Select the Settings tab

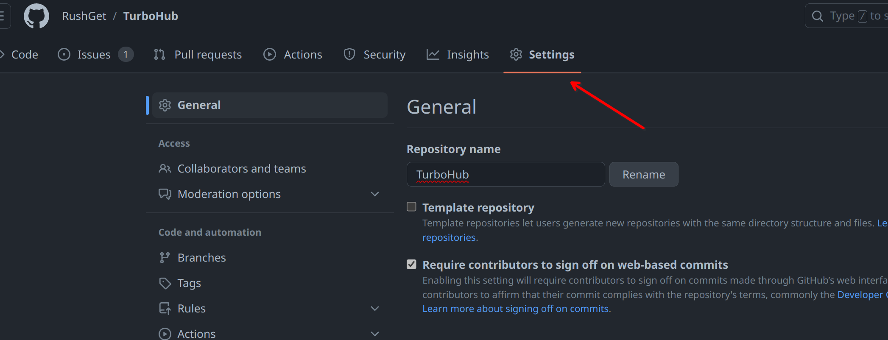click(542, 54)
